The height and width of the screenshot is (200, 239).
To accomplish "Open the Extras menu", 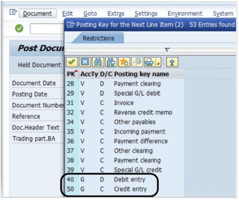I will [x=116, y=13].
